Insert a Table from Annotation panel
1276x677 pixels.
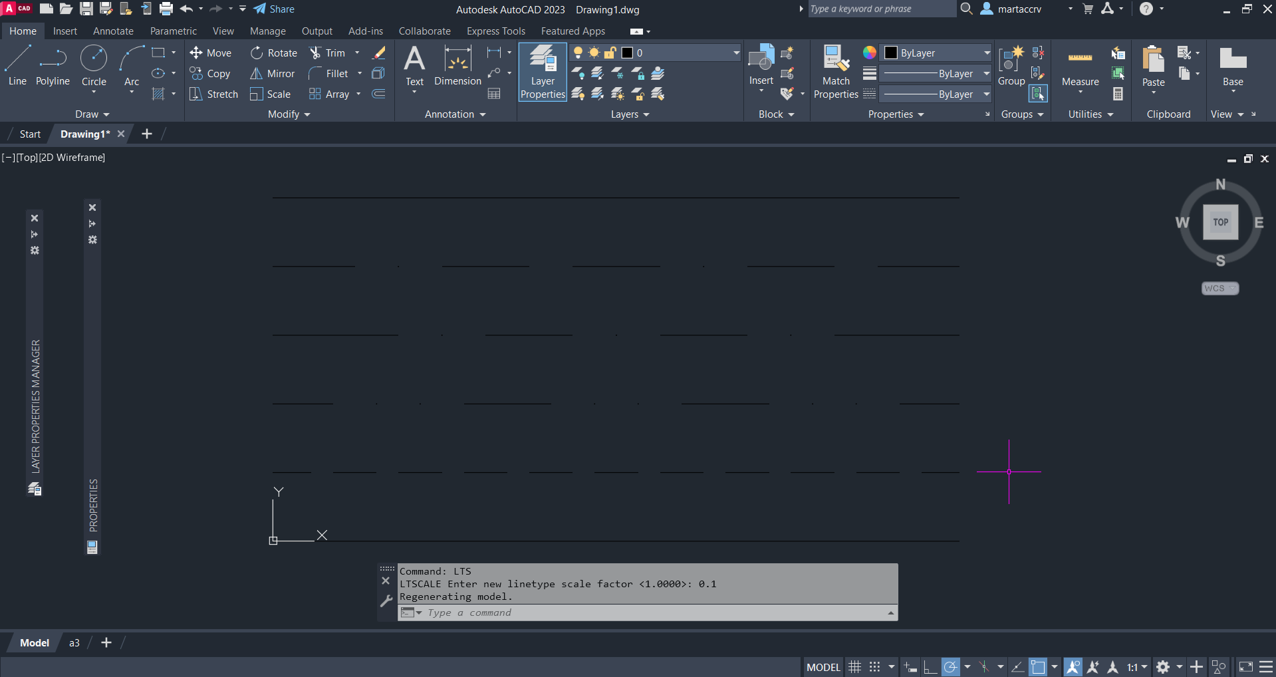point(494,94)
